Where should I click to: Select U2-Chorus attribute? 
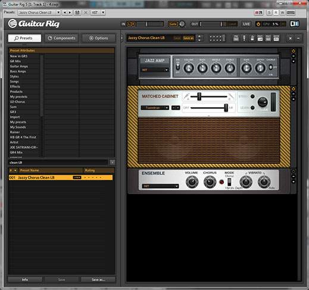point(17,102)
